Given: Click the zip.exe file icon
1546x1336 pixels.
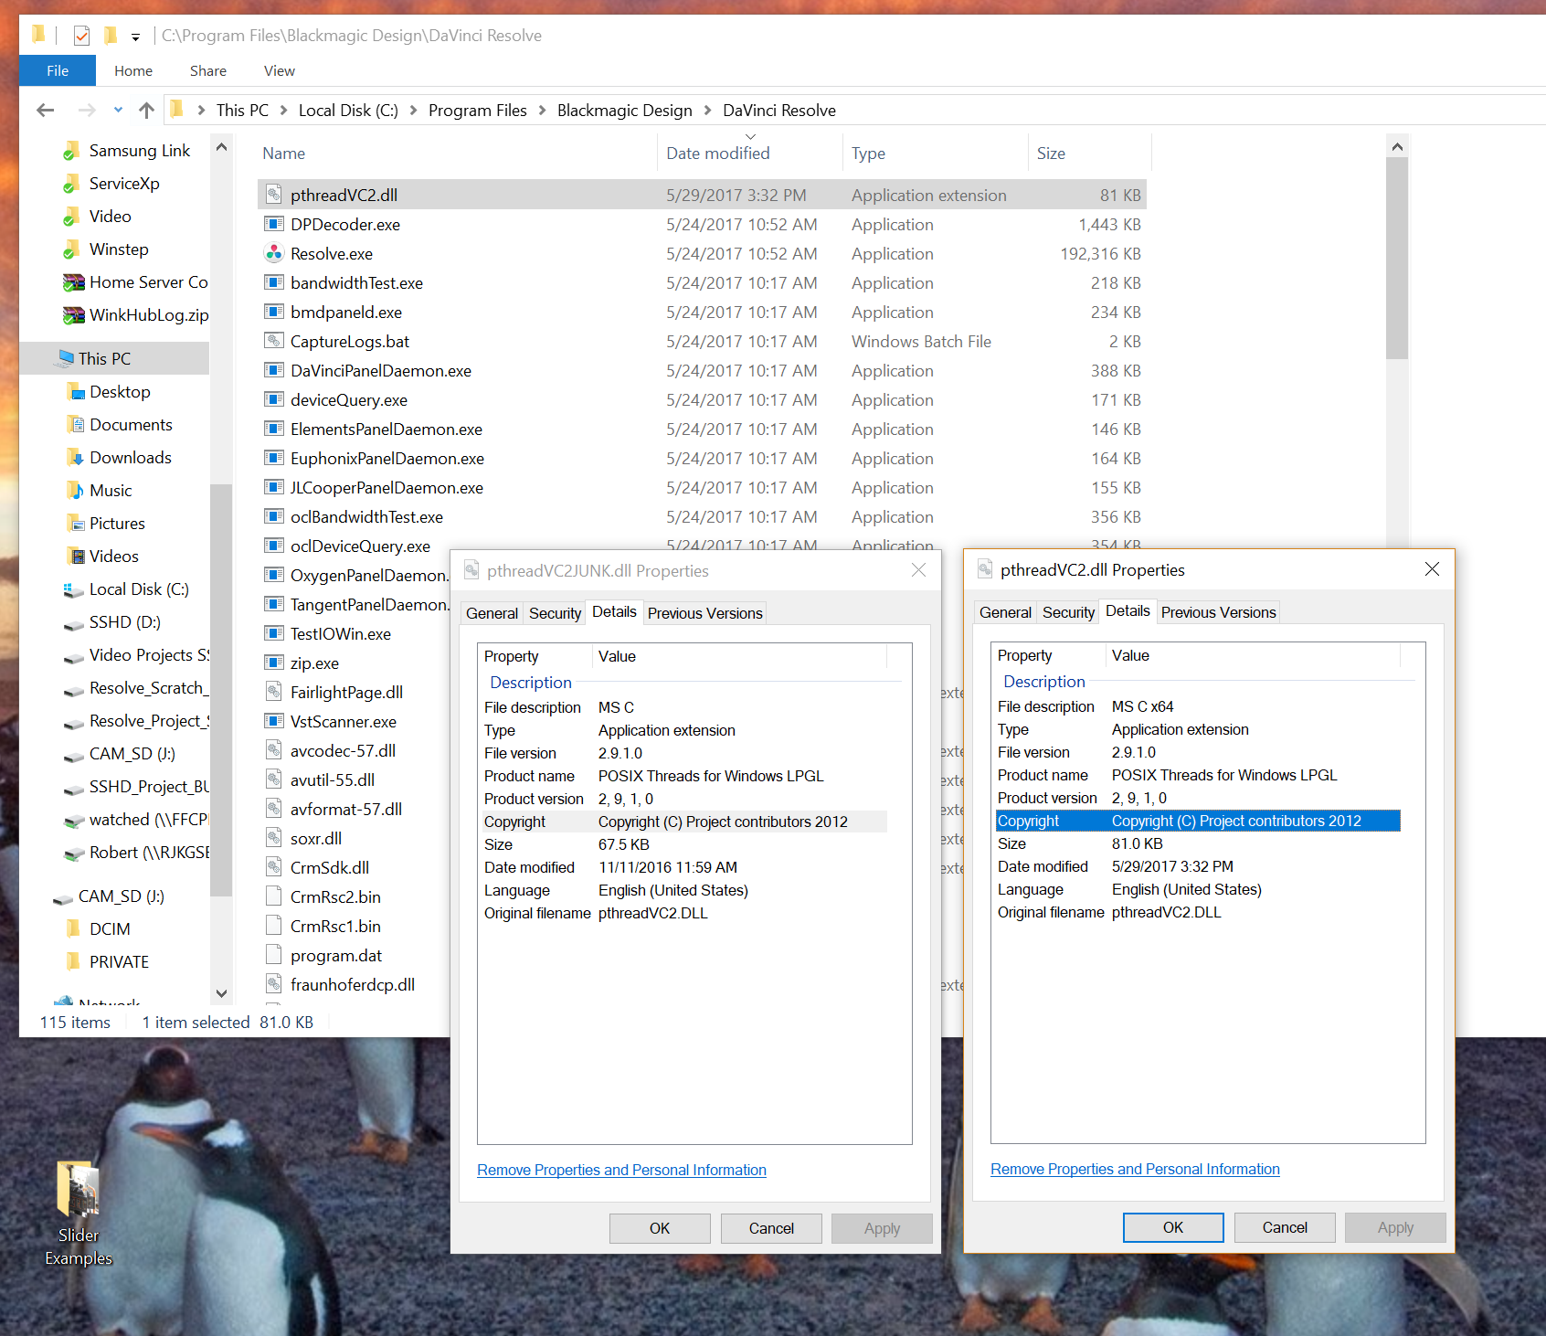Looking at the screenshot, I should pyautogui.click(x=273, y=663).
